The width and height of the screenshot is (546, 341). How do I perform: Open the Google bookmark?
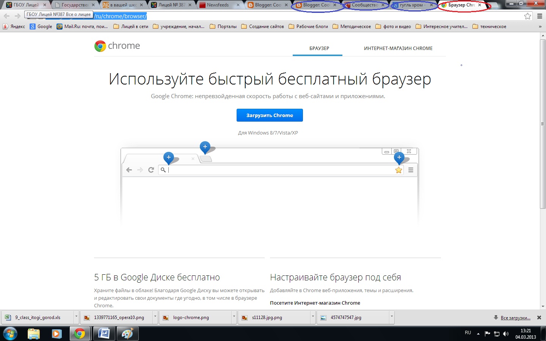pos(41,27)
